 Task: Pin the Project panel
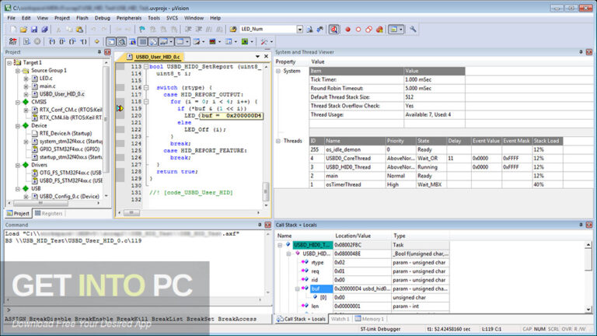pyautogui.click(x=99, y=52)
